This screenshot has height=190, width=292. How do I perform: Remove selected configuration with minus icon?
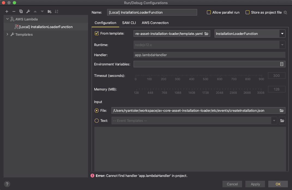coord(14,11)
